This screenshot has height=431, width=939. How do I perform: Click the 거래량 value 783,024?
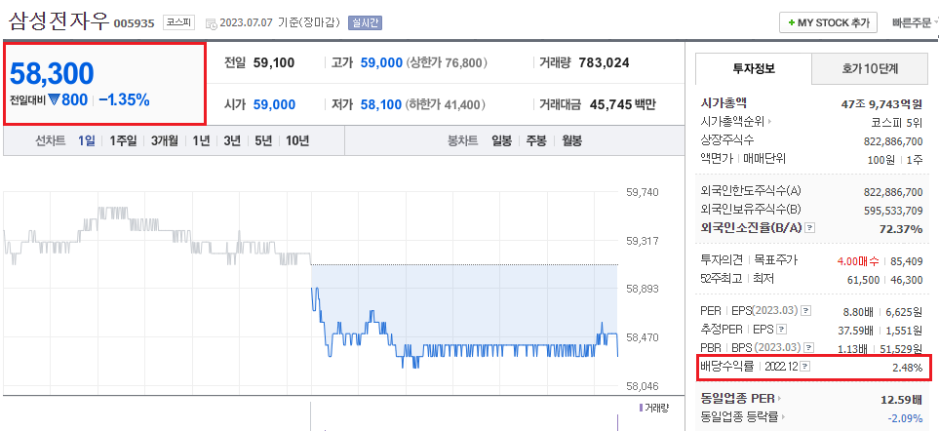point(604,62)
